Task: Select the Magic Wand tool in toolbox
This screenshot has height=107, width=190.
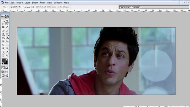Action: (7, 24)
